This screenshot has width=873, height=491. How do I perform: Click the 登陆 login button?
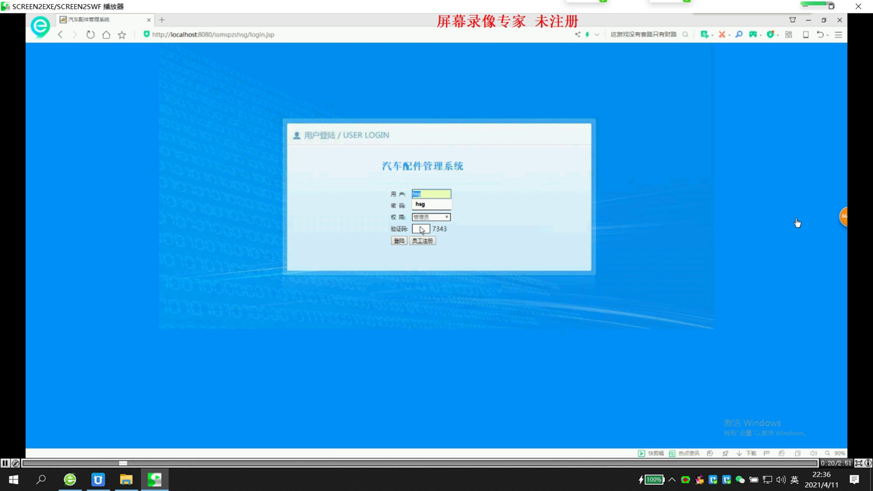pos(399,241)
